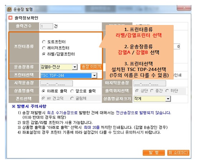Screen dimensions: 198x168
Task: Choose the 라벨/감열프린터 radio button
Action: pos(44,54)
